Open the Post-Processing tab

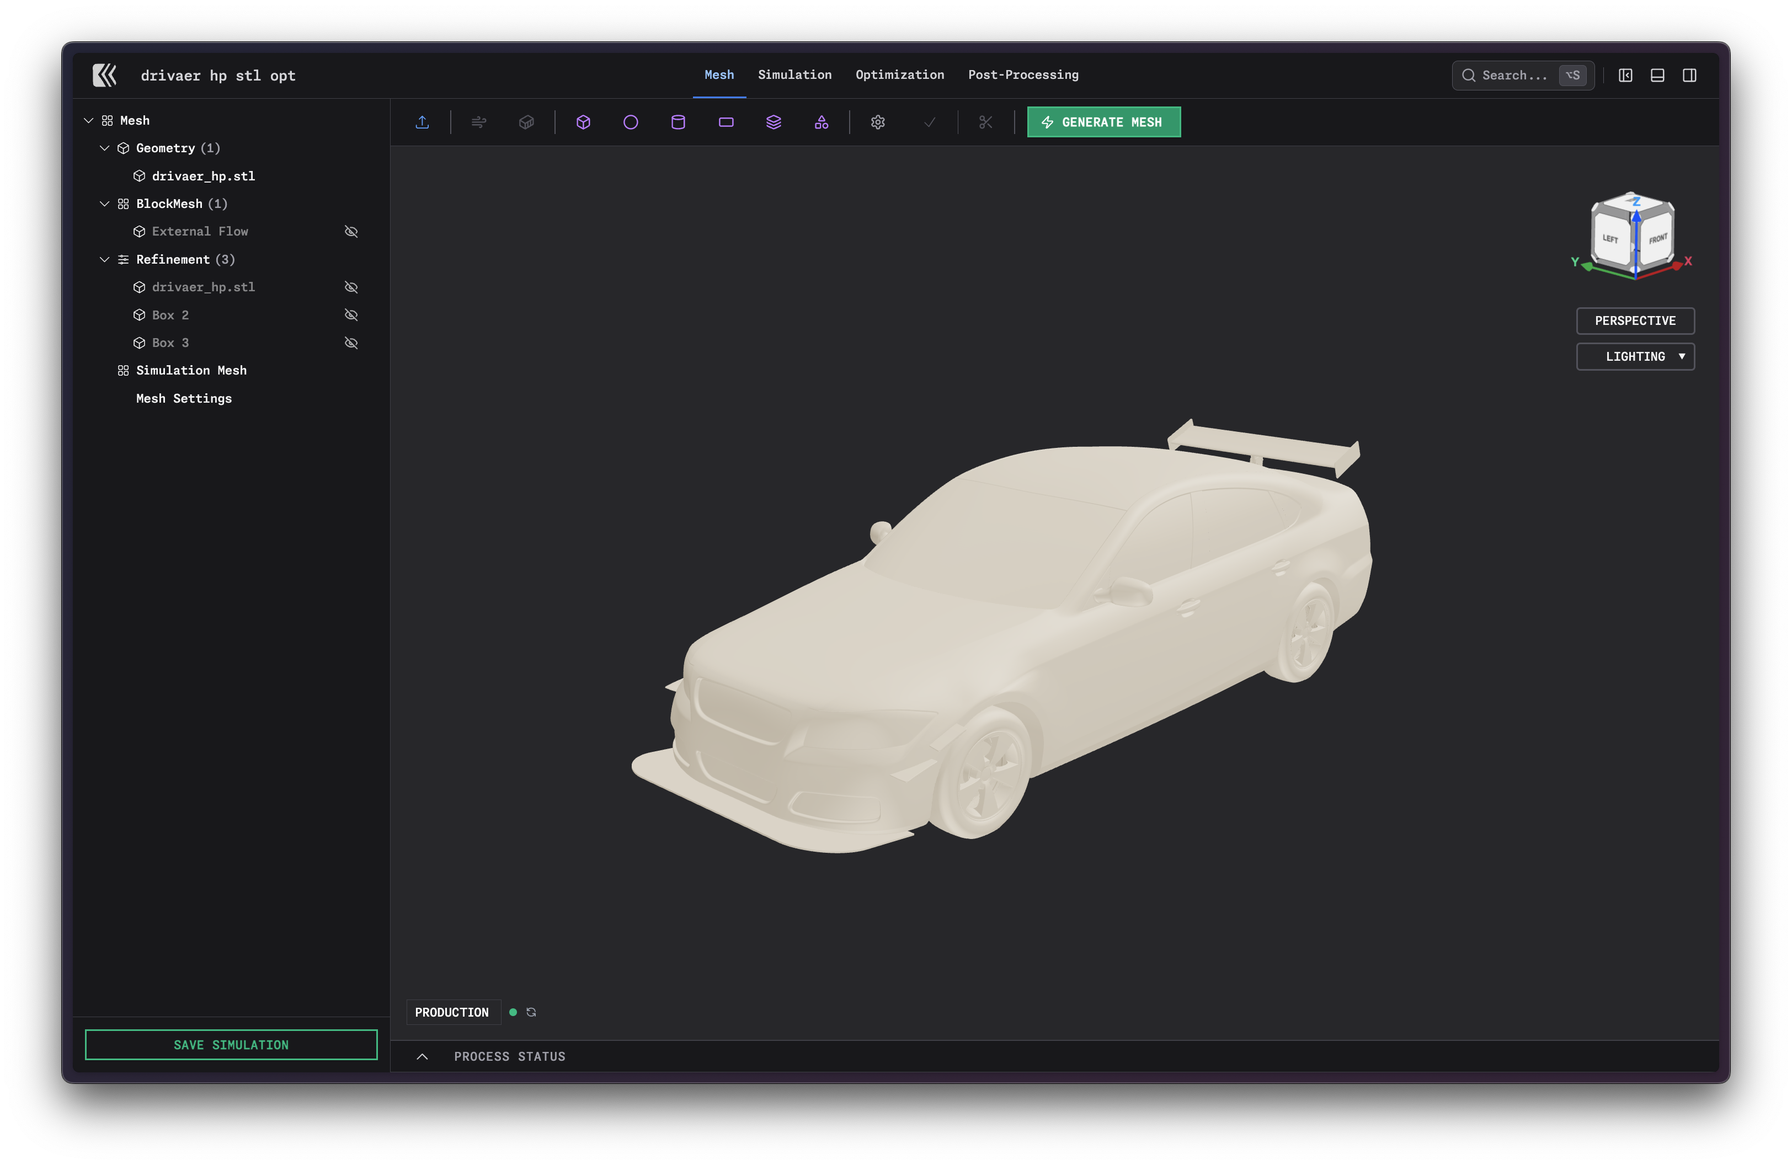click(1022, 74)
